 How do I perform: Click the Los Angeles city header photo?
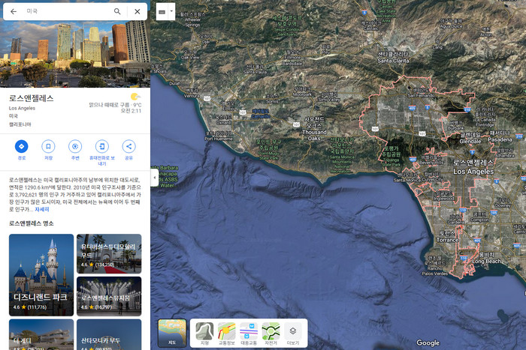(x=75, y=53)
